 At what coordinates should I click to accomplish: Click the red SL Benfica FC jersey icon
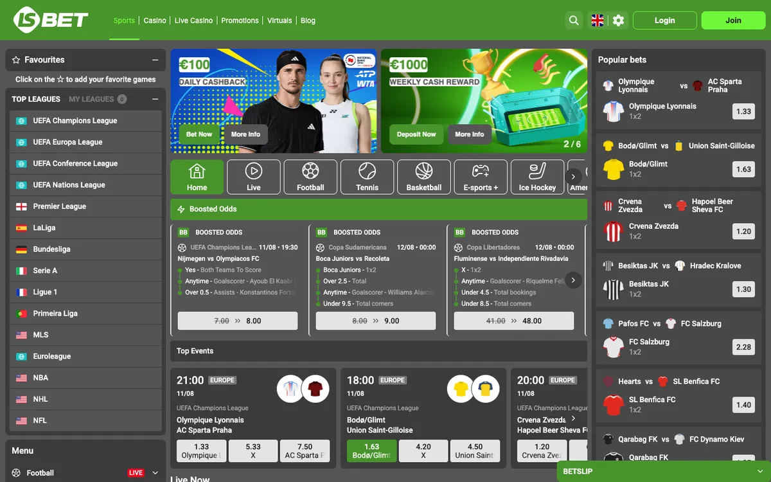pyautogui.click(x=614, y=405)
